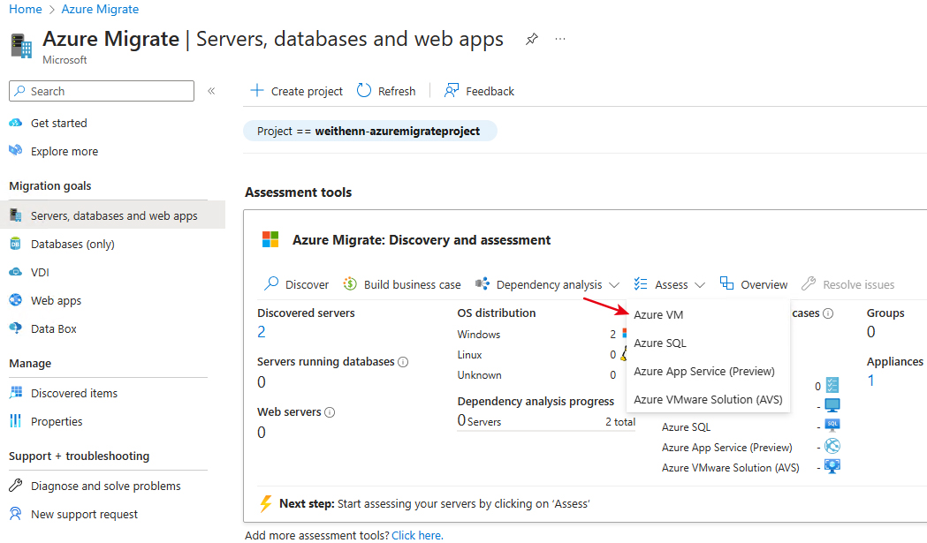This screenshot has width=927, height=543.
Task: Click the Web apps globe icon
Action: (15, 300)
